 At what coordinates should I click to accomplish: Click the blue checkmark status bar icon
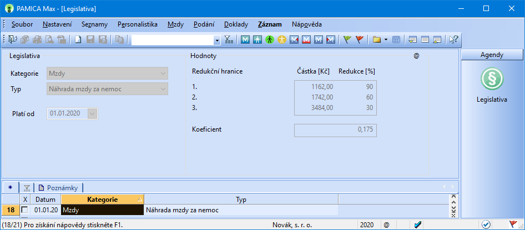tap(417, 224)
